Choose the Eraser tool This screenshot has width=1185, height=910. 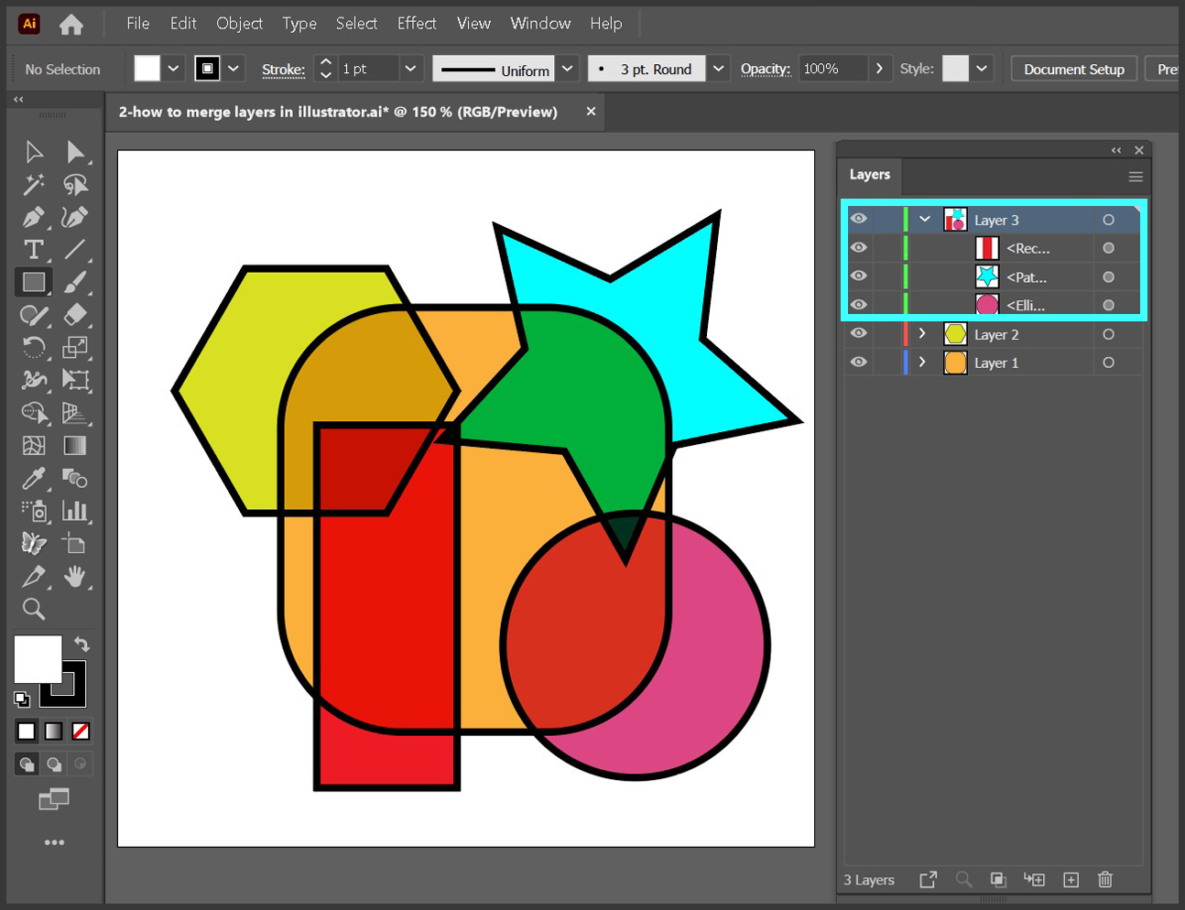pyautogui.click(x=75, y=316)
